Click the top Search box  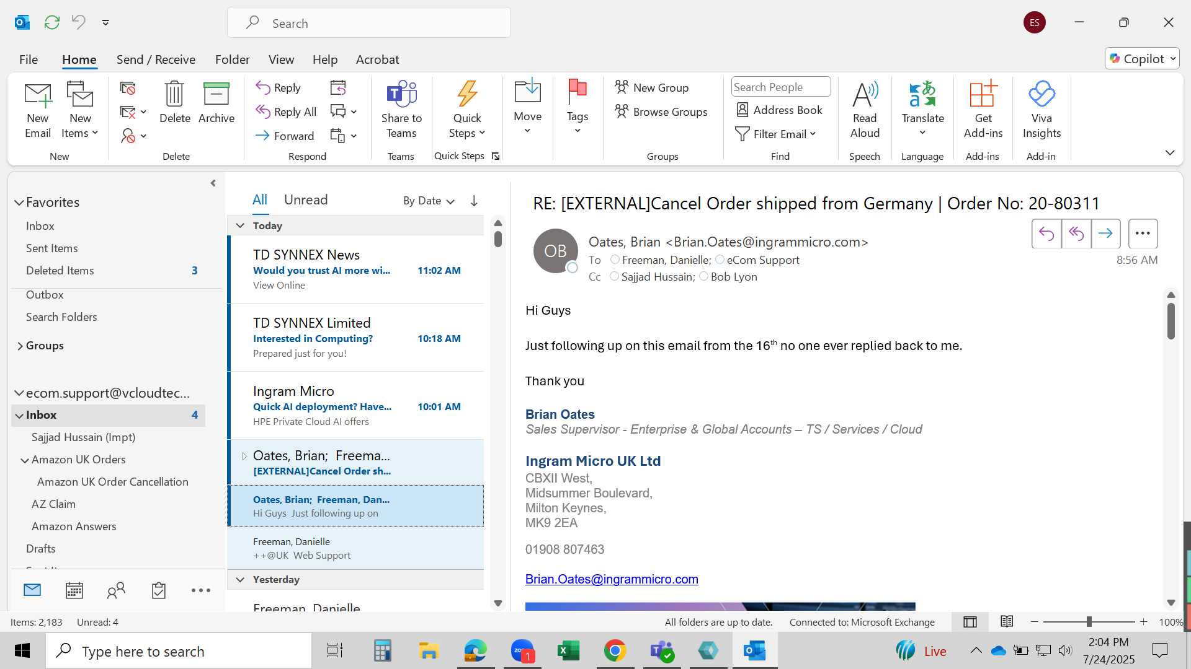(x=369, y=23)
